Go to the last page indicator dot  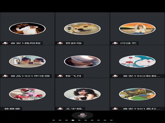[x=111, y=120]
